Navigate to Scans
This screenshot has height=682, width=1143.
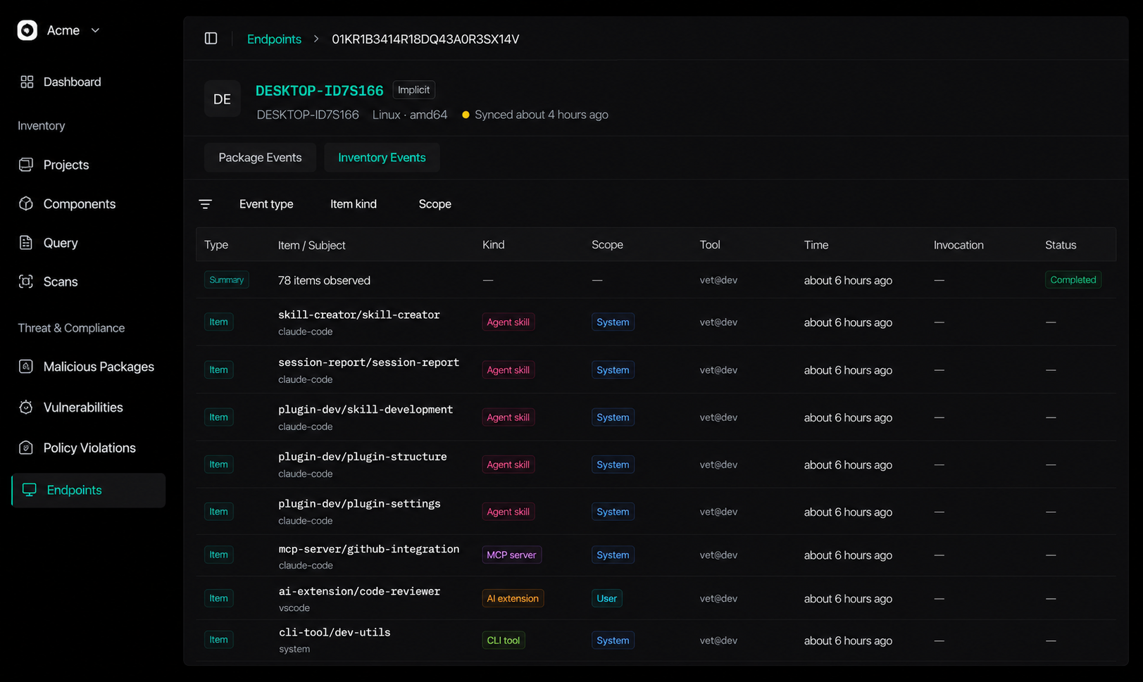tap(61, 282)
